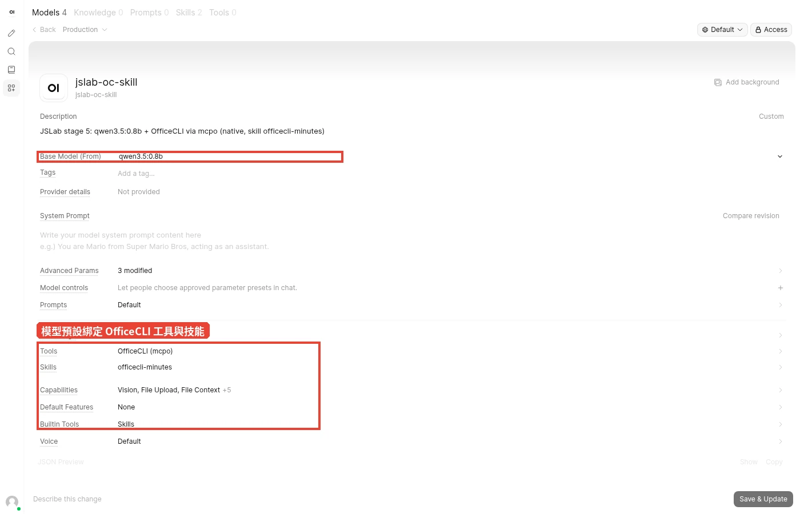Expand the Prompts row chevron
800x514 pixels.
[x=781, y=305]
